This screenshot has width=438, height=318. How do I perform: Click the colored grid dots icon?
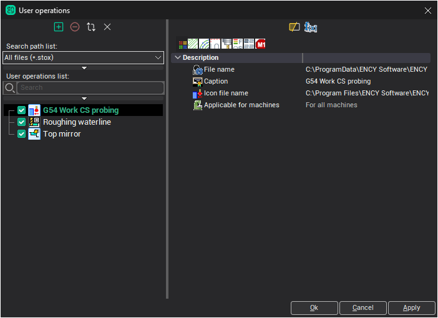click(183, 44)
